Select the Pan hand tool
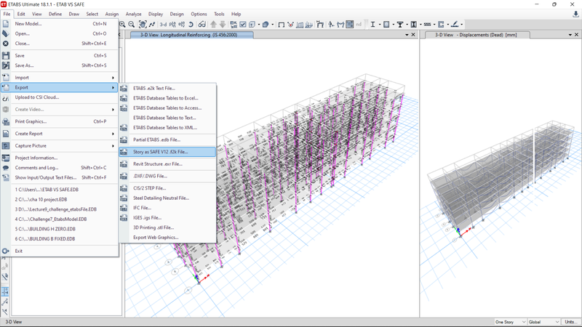This screenshot has width=582, height=327. point(143,25)
